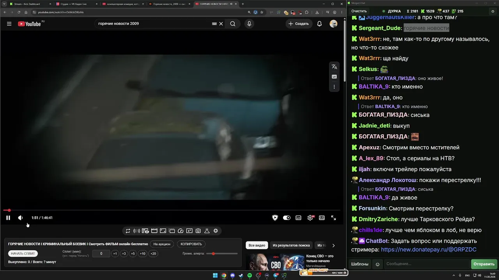Open the Merged Chat settings gear
The height and width of the screenshot is (280, 499).
pyautogui.click(x=493, y=11)
